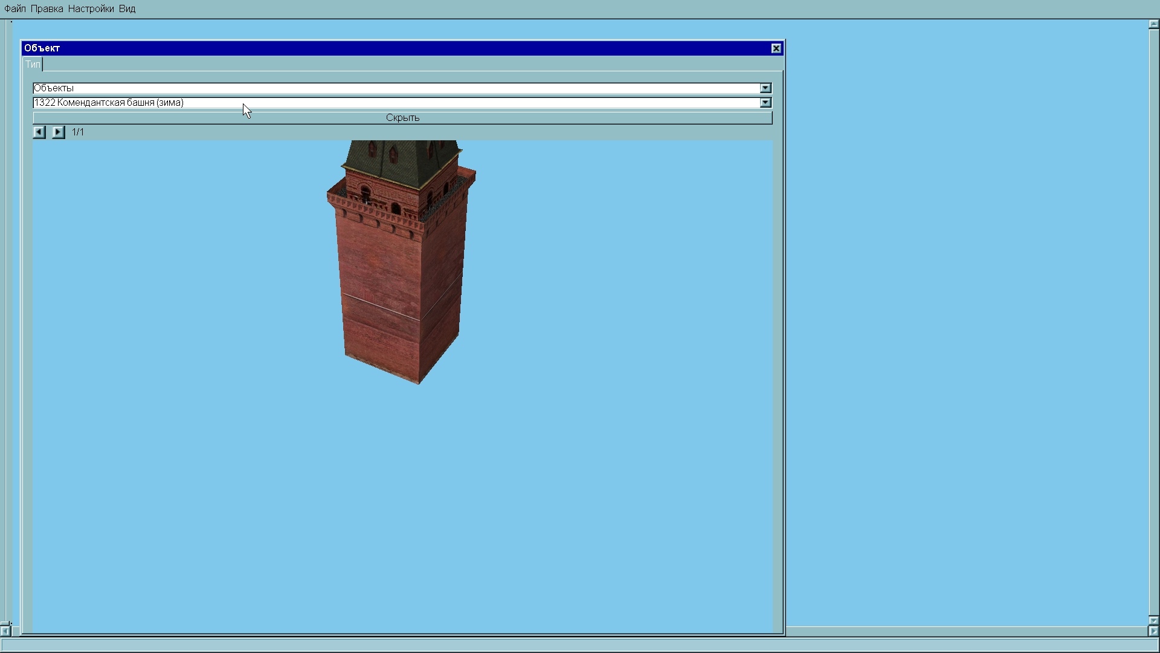
Task: Click vertical scrollbar up arrow
Action: point(1153,25)
